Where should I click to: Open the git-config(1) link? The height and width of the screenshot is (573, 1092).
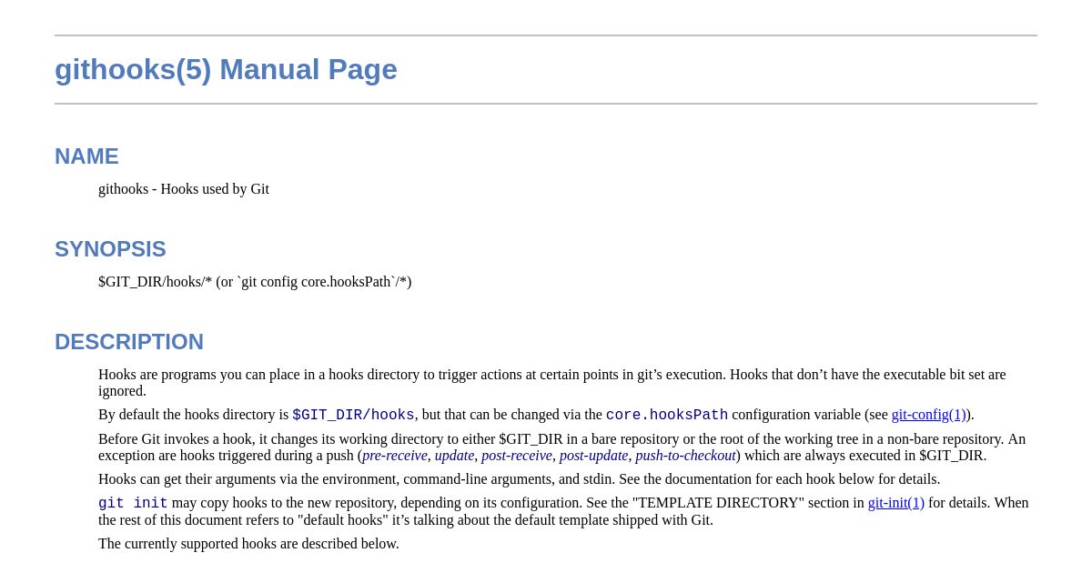point(929,415)
